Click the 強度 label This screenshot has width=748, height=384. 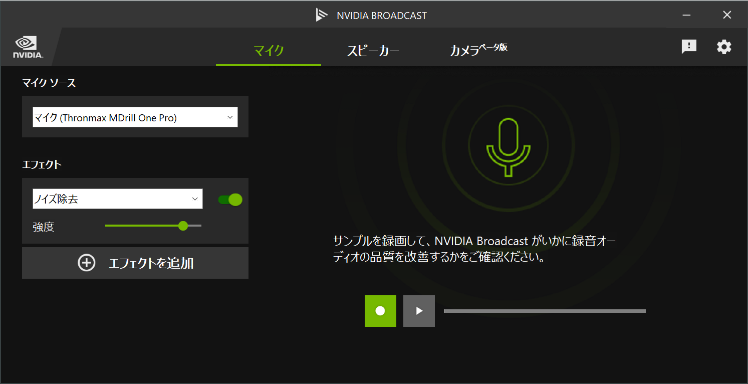(44, 227)
